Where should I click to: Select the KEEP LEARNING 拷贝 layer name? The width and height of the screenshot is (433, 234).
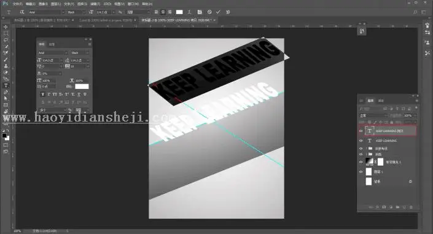[x=389, y=131]
